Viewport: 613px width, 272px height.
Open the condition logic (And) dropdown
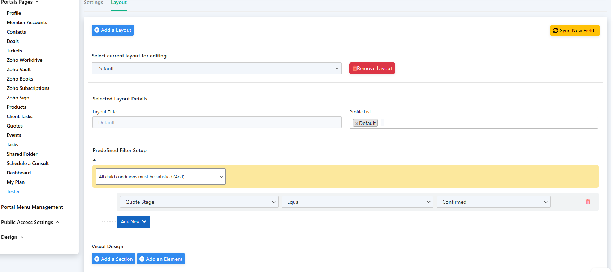pos(161,177)
